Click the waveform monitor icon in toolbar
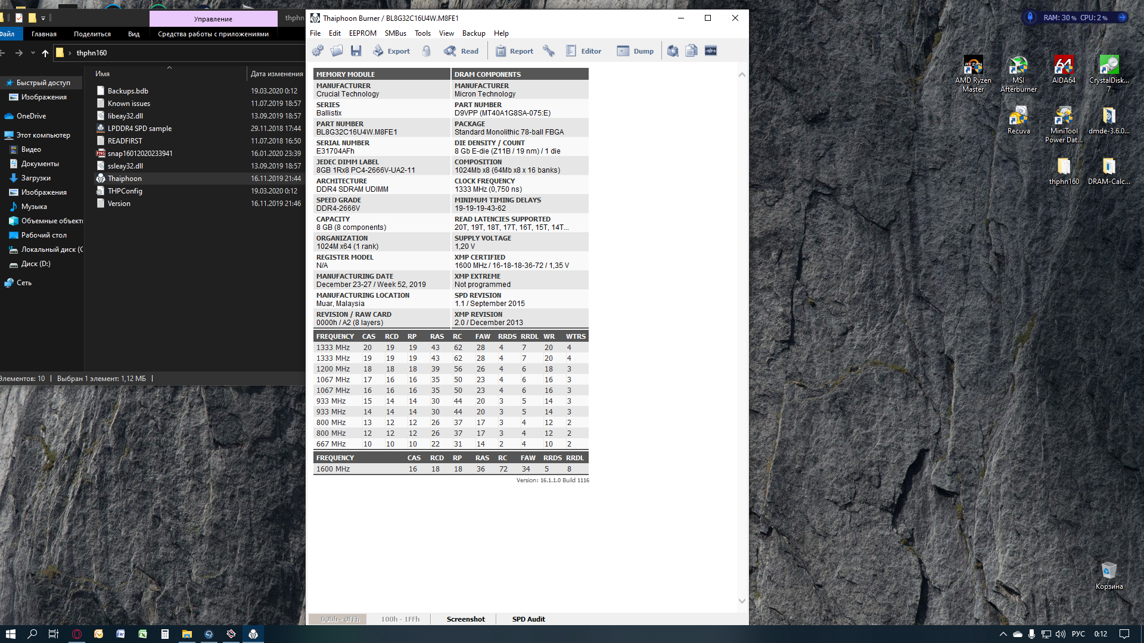Viewport: 1144px width, 643px height. [x=711, y=51]
